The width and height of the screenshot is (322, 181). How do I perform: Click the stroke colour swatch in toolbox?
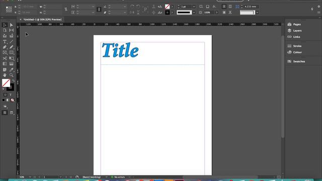(11, 87)
